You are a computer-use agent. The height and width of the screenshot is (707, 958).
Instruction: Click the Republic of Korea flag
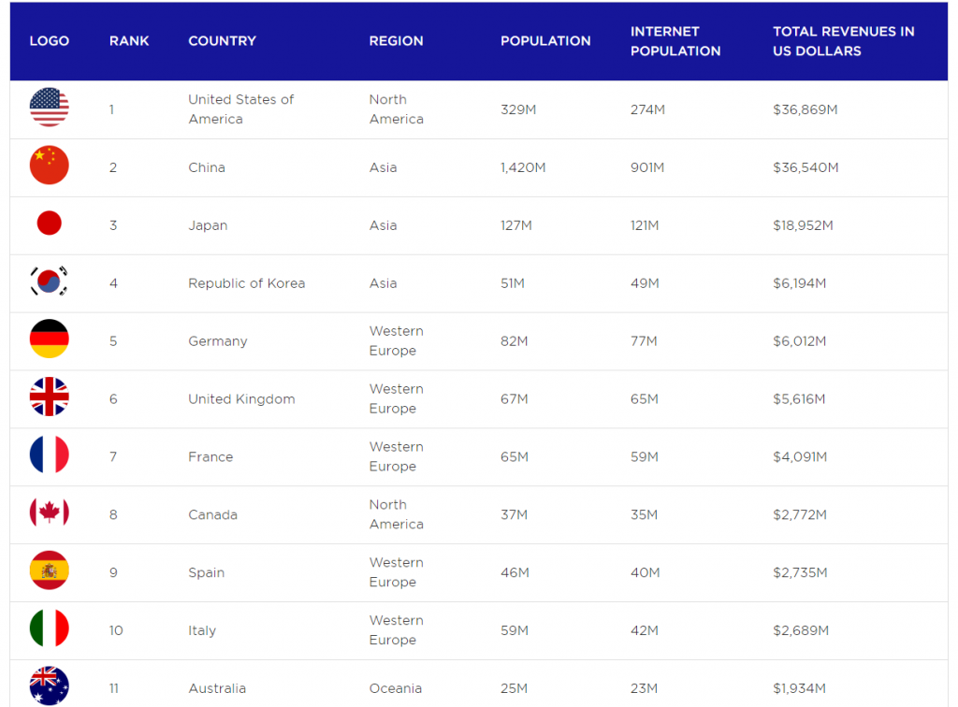(x=49, y=281)
